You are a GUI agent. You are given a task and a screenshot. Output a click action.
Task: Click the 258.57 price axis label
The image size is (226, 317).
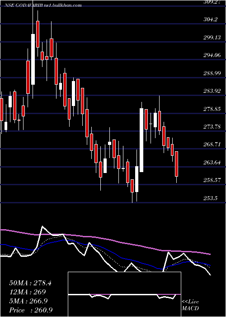pos(212,180)
